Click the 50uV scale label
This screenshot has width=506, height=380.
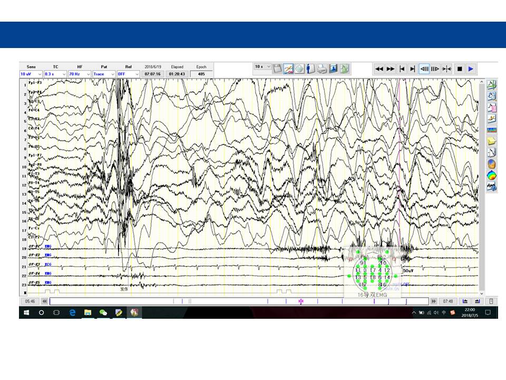[408, 270]
